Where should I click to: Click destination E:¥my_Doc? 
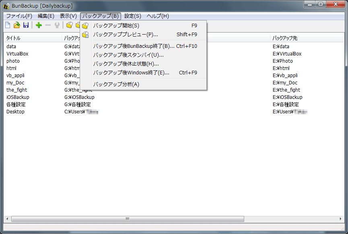285,83
